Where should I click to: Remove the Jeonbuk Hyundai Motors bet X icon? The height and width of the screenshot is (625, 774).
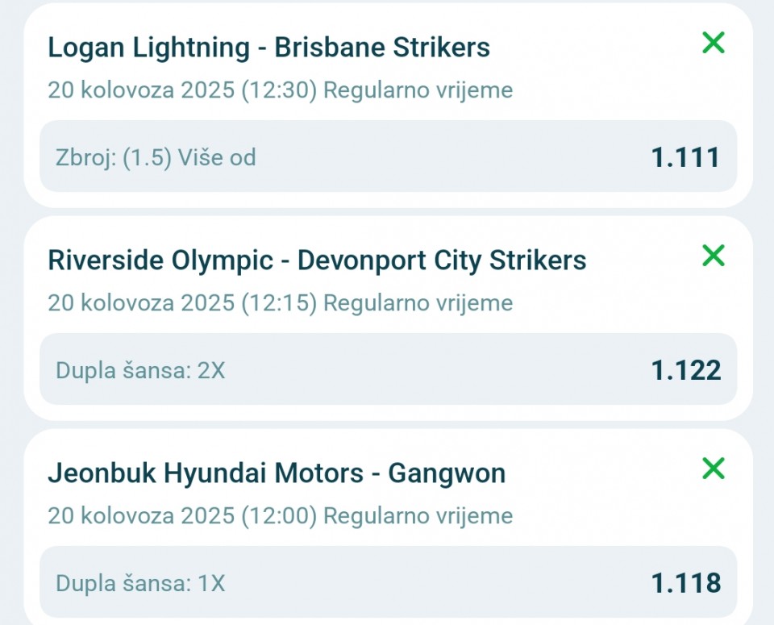pyautogui.click(x=714, y=468)
